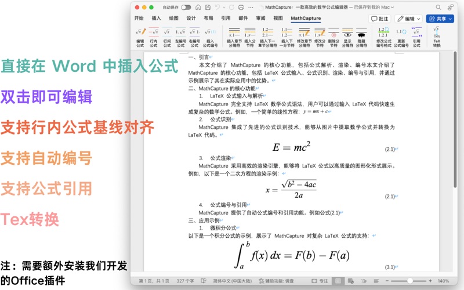
Task: Click 插入下一分节符 icon
Action: coord(287,37)
